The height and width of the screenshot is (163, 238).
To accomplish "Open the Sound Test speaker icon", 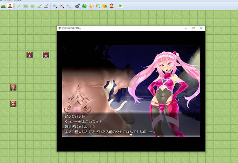I will click(x=91, y=6).
